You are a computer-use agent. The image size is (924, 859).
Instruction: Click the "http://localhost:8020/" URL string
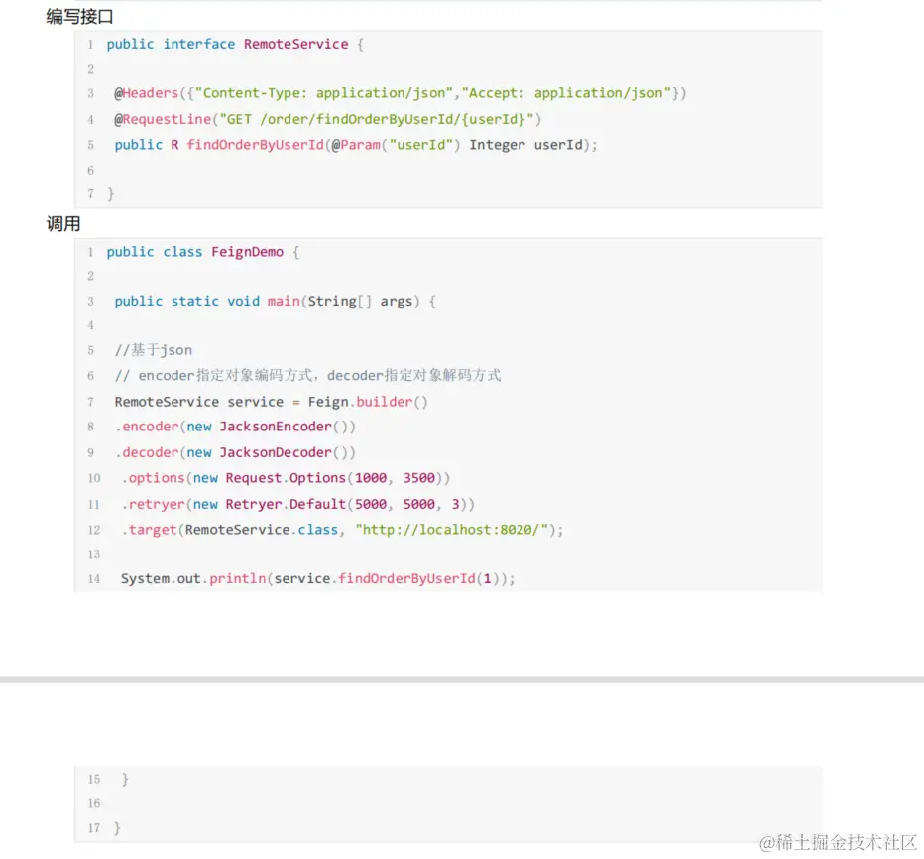point(452,530)
